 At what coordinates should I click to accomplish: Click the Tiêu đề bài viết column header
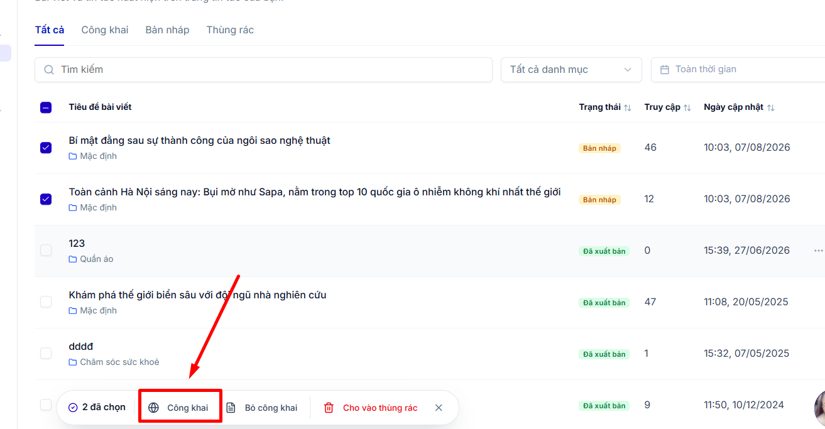click(x=100, y=107)
